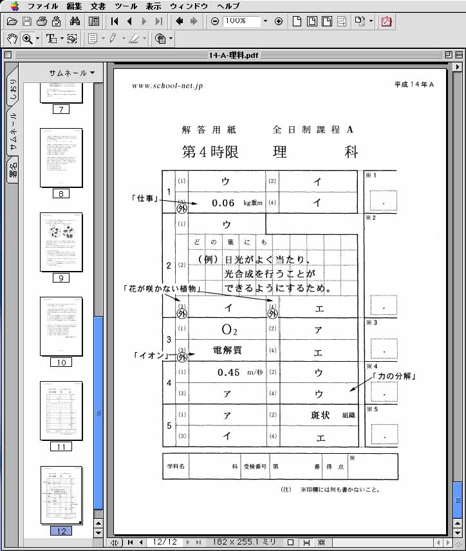
Task: Click the Go to Previous View arrow
Action: 179,21
